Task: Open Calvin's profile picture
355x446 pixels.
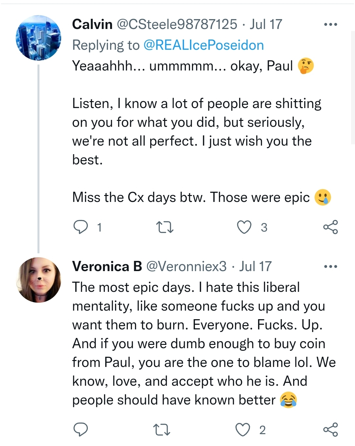Action: coord(38,38)
